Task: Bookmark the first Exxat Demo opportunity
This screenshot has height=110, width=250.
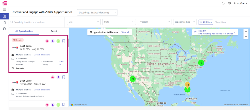Action: coord(64,41)
